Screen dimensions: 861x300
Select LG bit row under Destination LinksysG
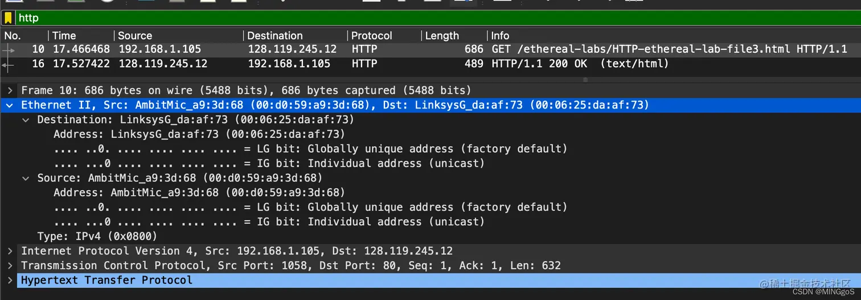tap(310, 149)
